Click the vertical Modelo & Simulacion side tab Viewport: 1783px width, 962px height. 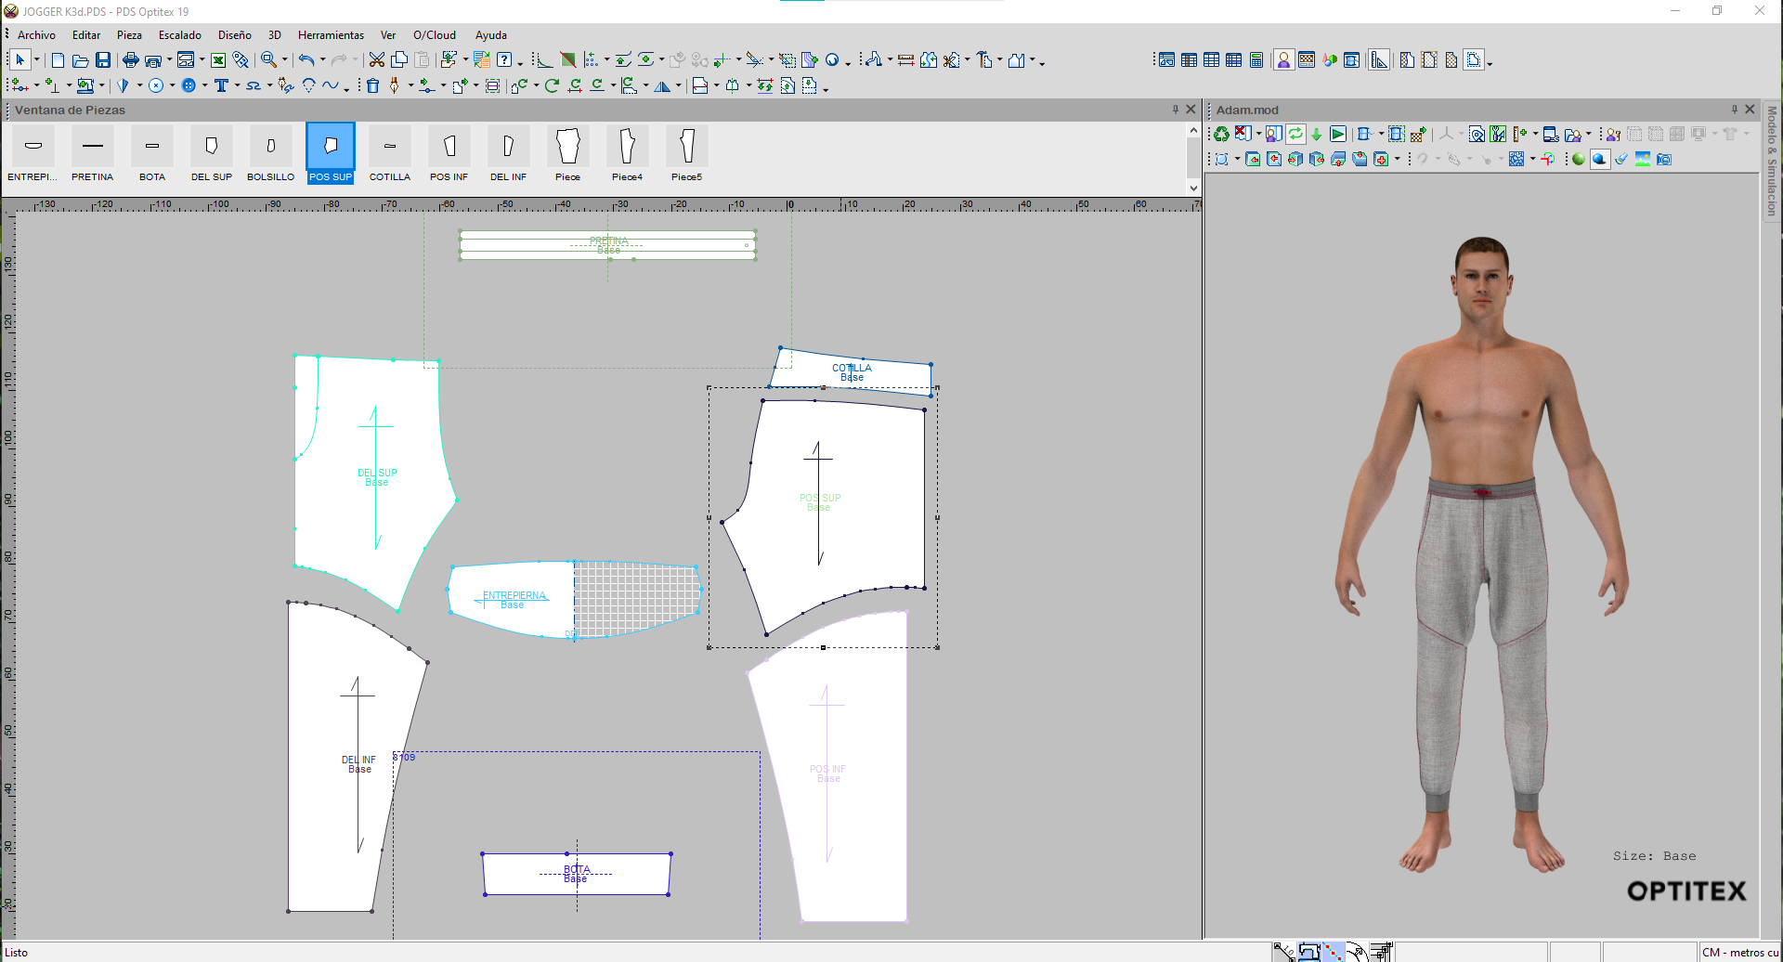coord(1771,160)
